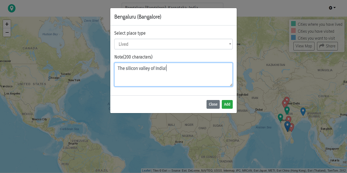This screenshot has height=173, width=347.
Task: Click the Add button
Action: point(227,104)
